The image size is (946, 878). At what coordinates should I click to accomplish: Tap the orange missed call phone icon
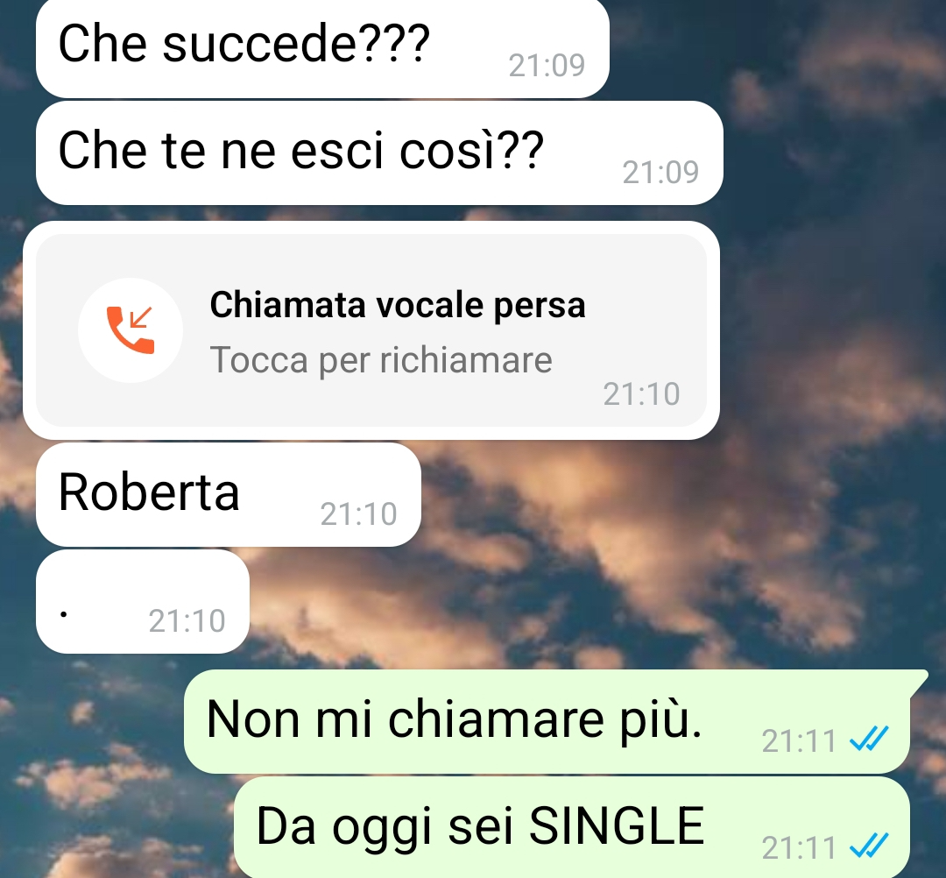131,330
